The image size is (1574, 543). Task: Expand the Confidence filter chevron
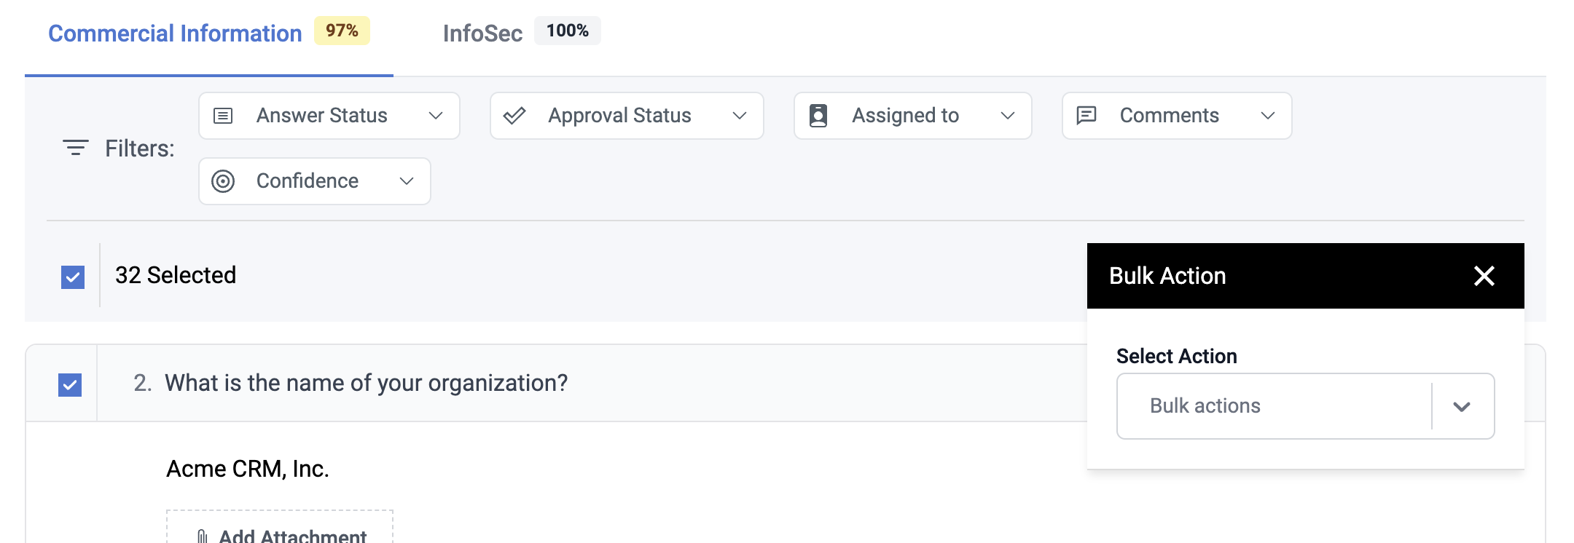coord(407,181)
